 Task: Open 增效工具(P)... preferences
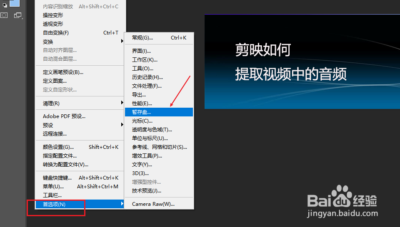pyautogui.click(x=159, y=156)
